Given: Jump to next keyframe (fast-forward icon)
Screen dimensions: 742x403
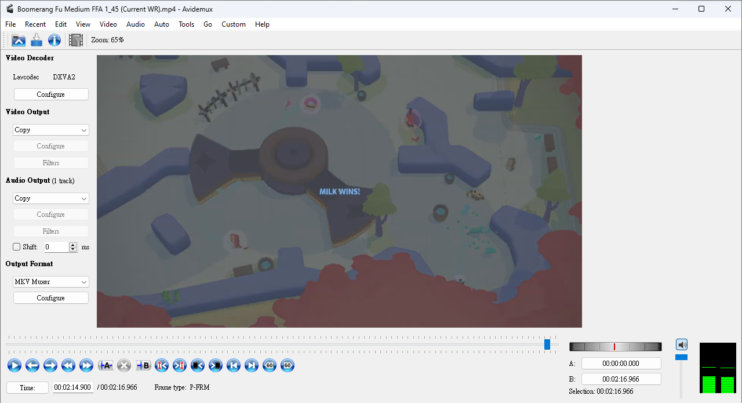Looking at the screenshot, I should (86, 365).
